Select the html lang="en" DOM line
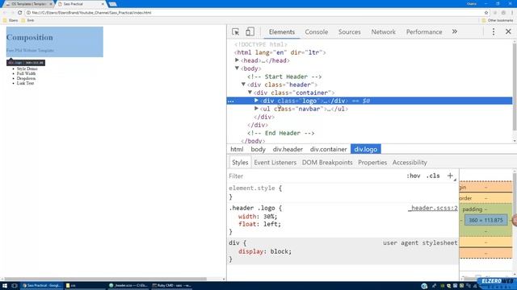The height and width of the screenshot is (290, 517). point(280,52)
